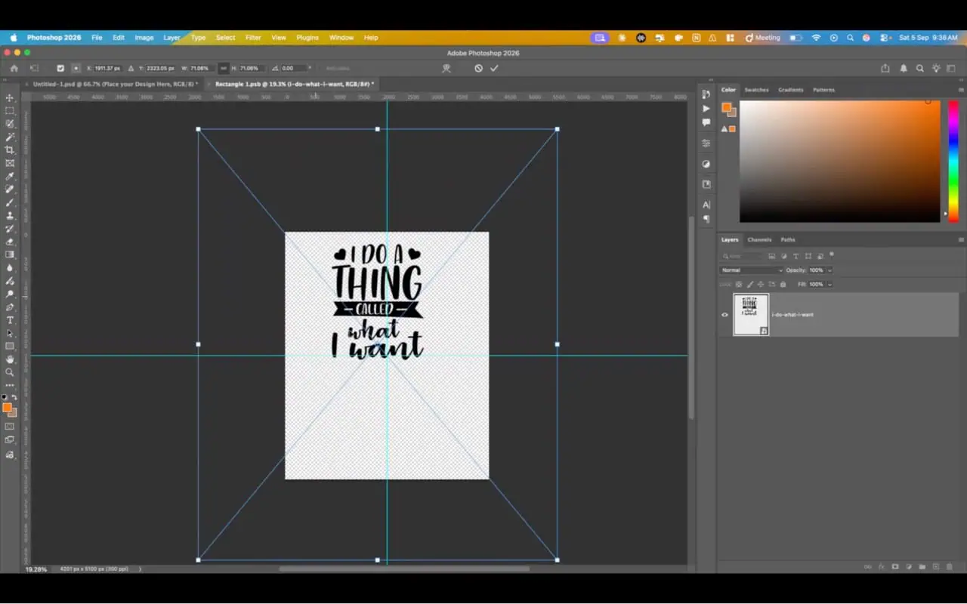Click the i-do-what-i-want layer thumbnail
The image size is (967, 604).
tap(751, 315)
